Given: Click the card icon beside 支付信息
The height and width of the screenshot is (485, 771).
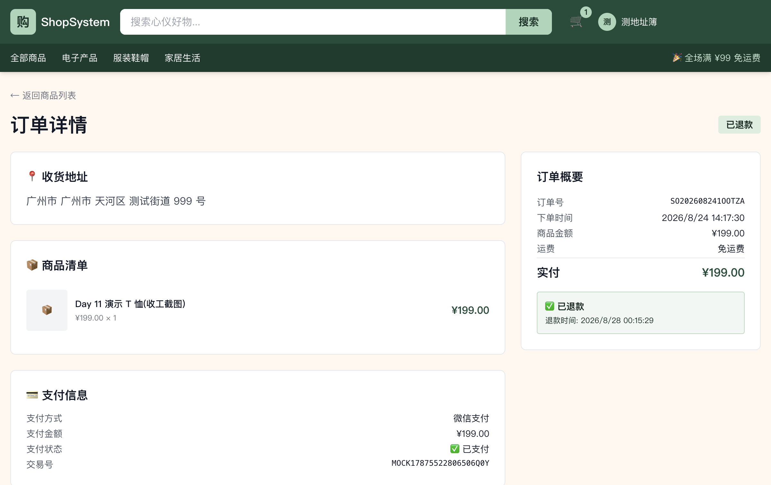Looking at the screenshot, I should (32, 395).
